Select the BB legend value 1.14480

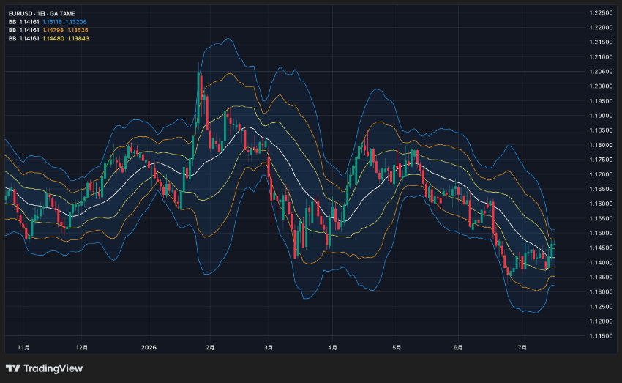point(53,39)
